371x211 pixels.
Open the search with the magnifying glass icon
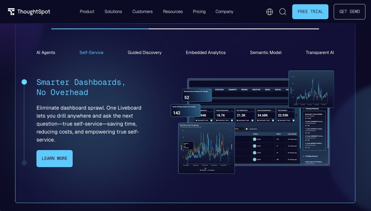pyautogui.click(x=283, y=12)
